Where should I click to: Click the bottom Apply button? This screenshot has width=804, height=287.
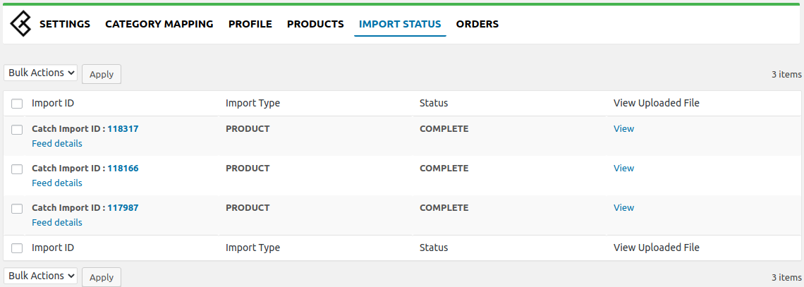coord(102,277)
